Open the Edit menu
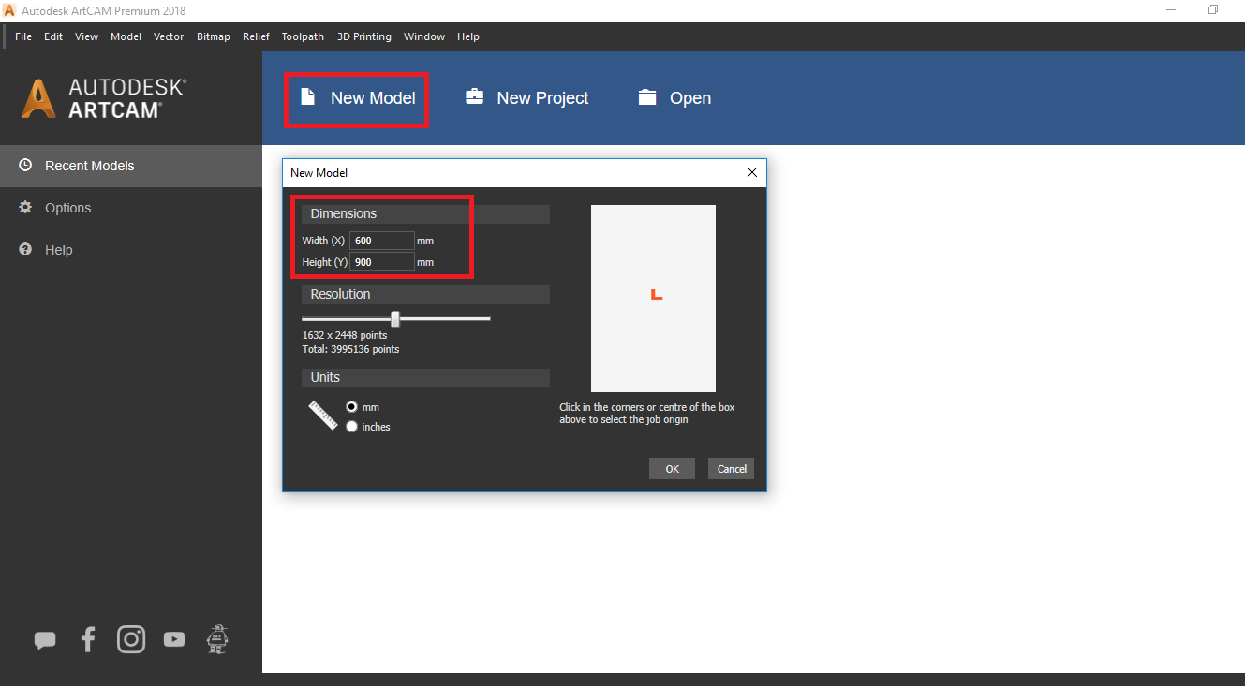Viewport: 1245px width, 686px height. click(x=53, y=36)
